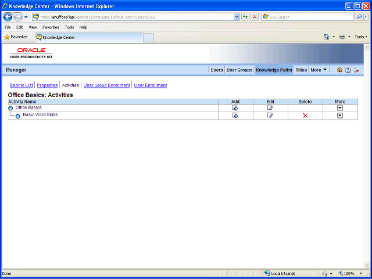The height and width of the screenshot is (279, 372).
Task: Click the Office Basics: Activities heading
Action: pos(40,95)
